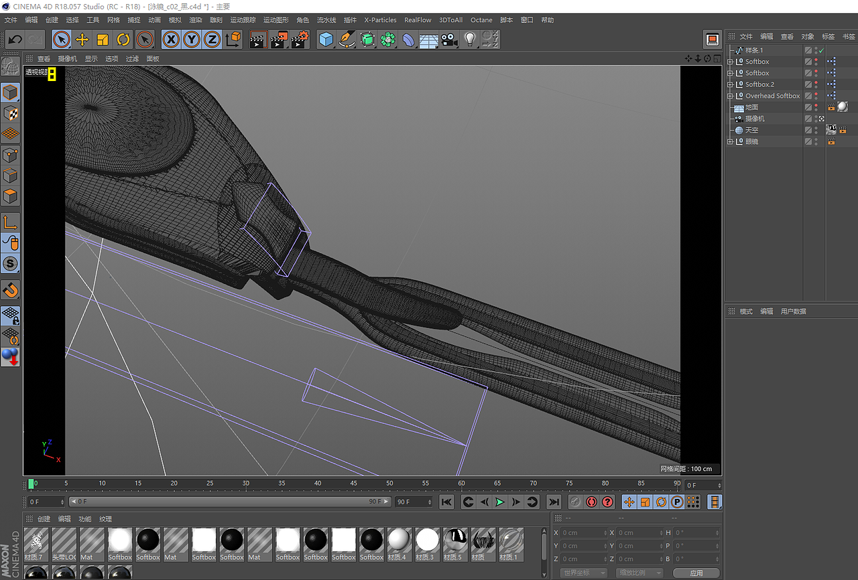Click frame 45 on the timeline ruler
Screen dimensions: 858x580
tap(354, 484)
